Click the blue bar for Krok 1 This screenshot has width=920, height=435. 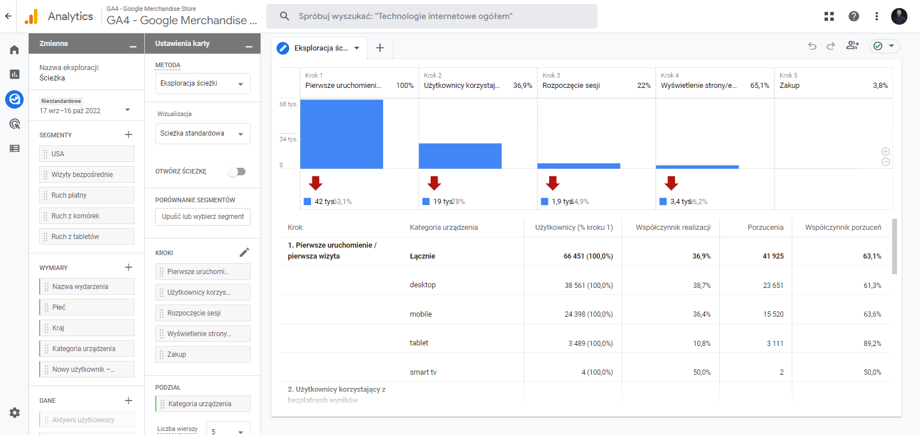342,134
